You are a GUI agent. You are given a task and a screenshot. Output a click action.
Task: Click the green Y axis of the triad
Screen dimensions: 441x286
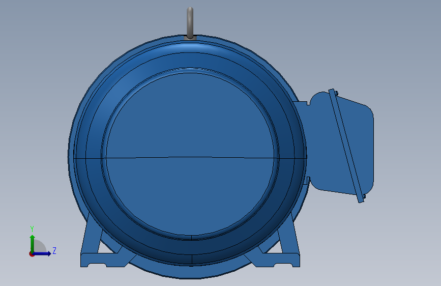point(33,243)
